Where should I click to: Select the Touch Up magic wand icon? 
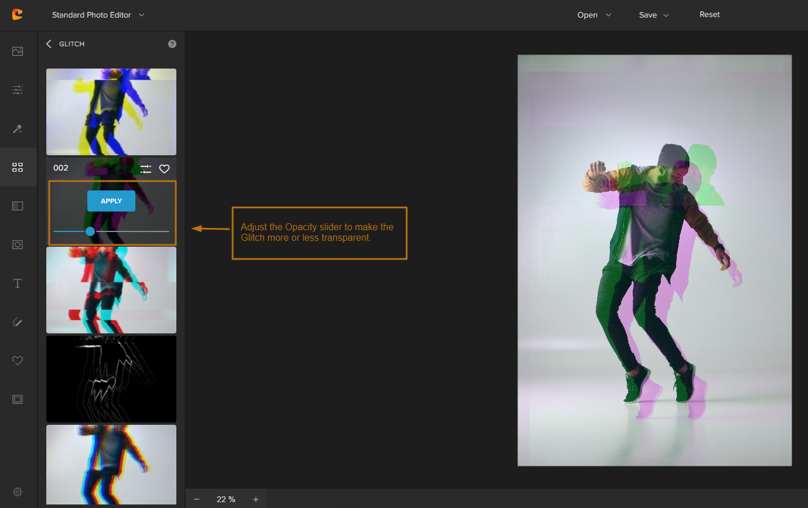point(18,128)
